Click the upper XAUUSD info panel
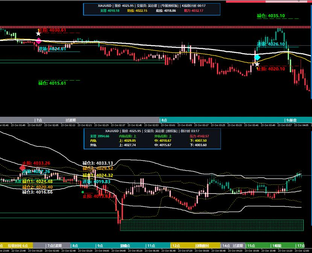 (x=152, y=9)
